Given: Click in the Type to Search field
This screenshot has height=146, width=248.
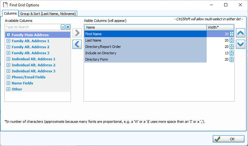Looking at the screenshot, I should tap(32, 27).
